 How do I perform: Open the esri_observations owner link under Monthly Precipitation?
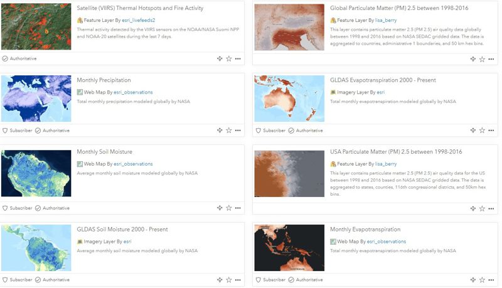coord(133,92)
